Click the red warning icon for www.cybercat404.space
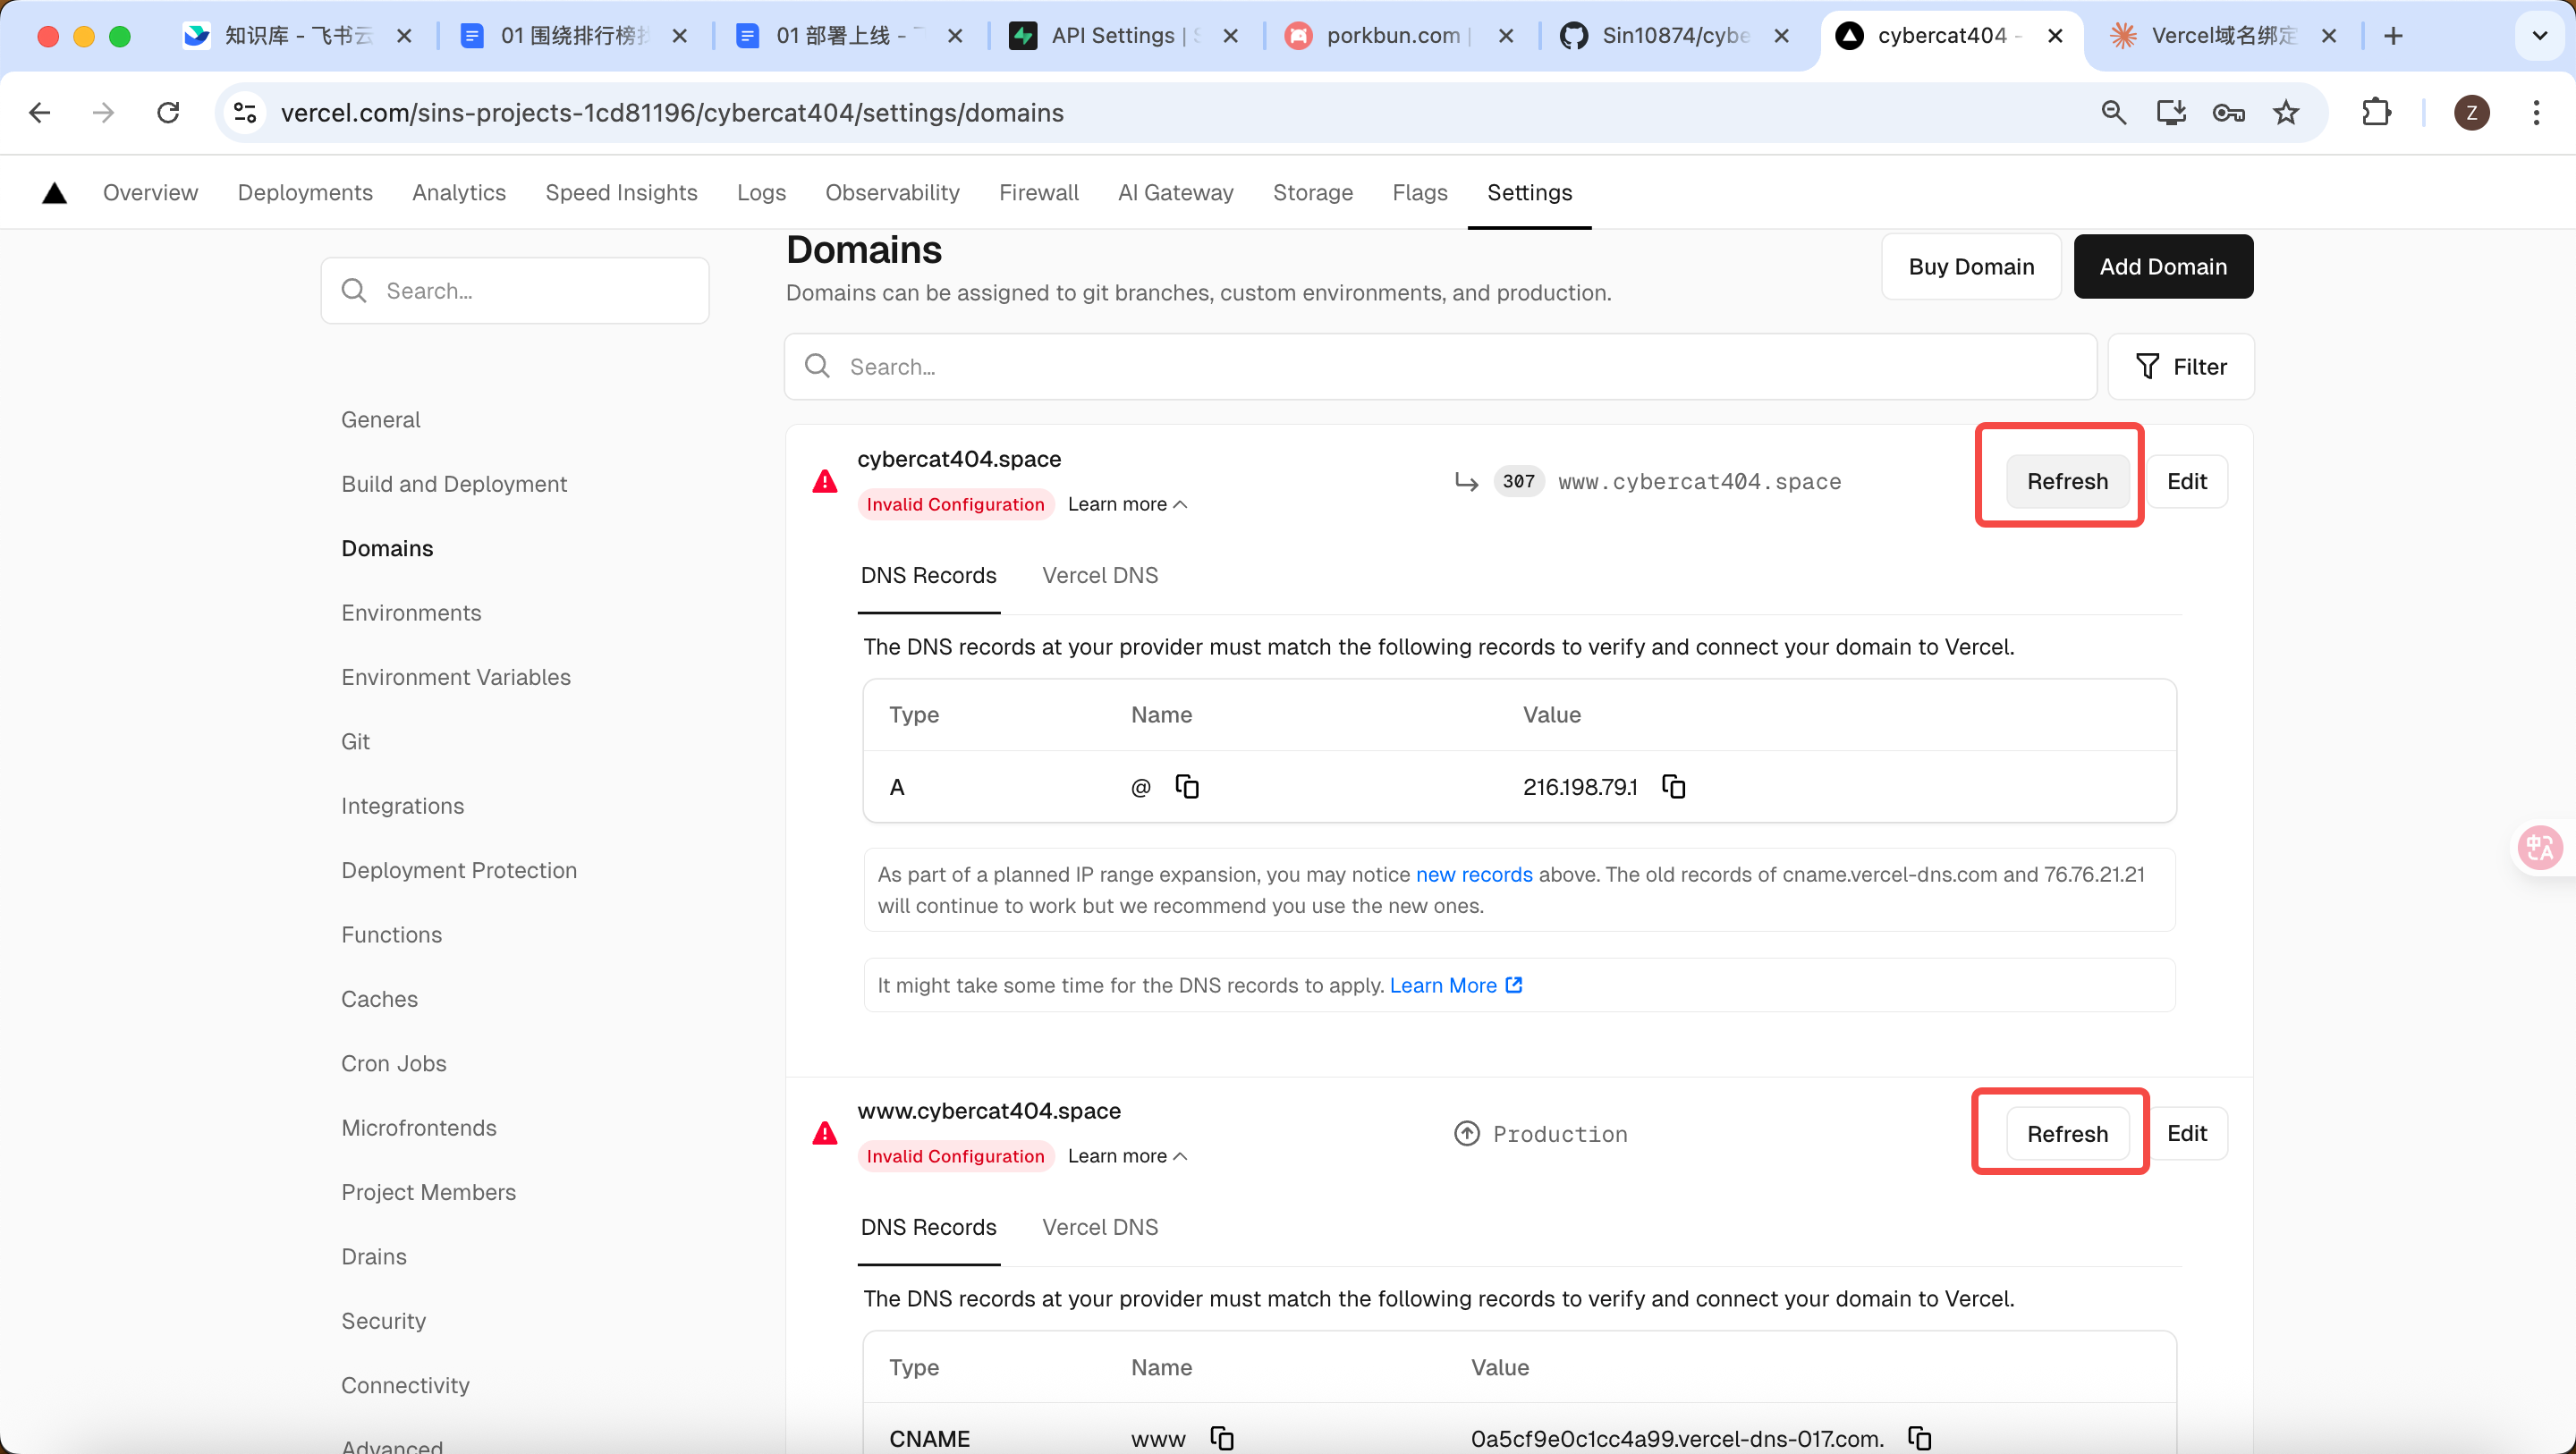Viewport: 2576px width, 1454px height. click(x=825, y=1134)
